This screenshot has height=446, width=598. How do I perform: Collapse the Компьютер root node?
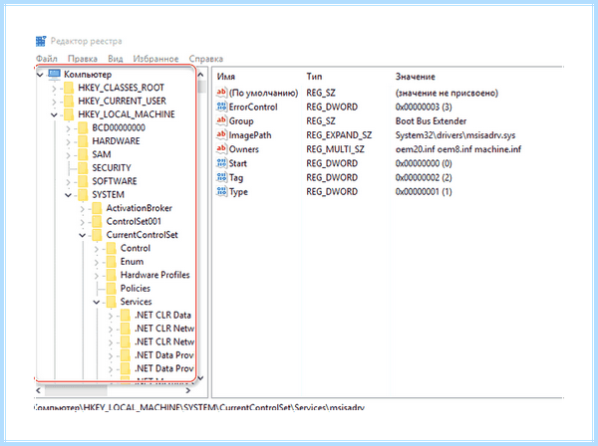[x=40, y=75]
